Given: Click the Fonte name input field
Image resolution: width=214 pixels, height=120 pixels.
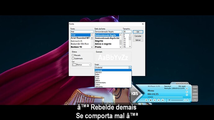Looking at the screenshot, I should (82, 32).
